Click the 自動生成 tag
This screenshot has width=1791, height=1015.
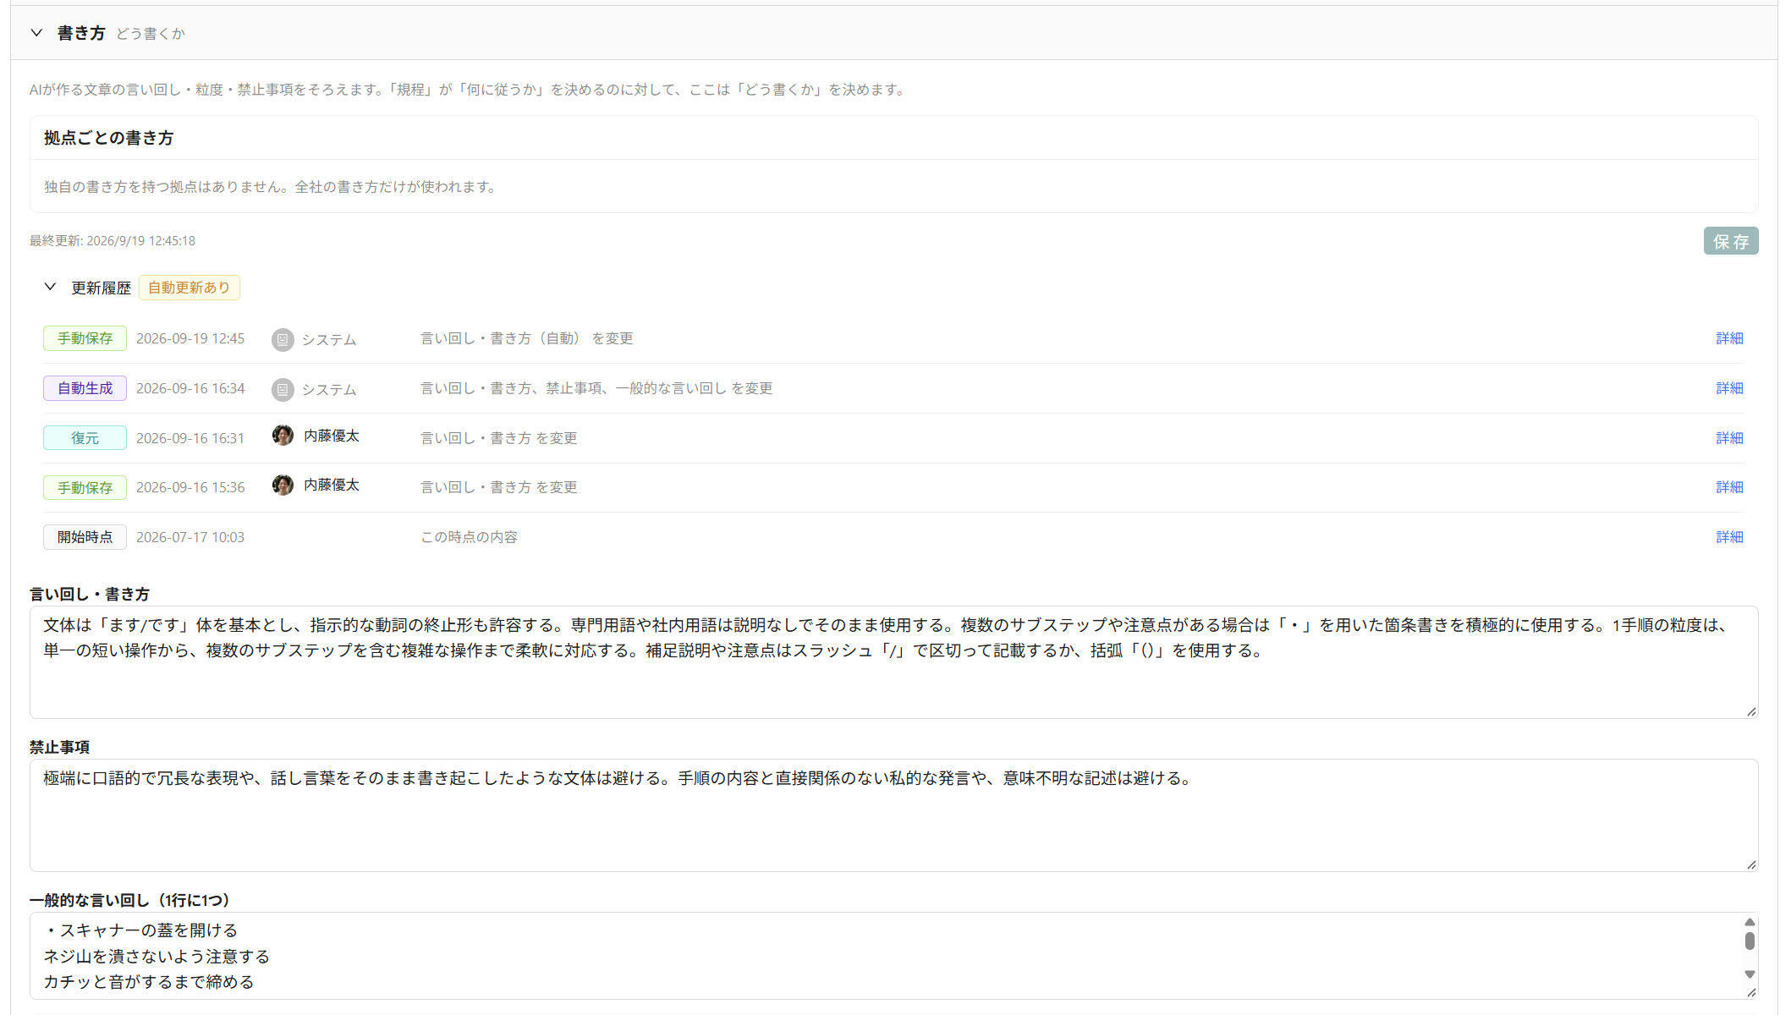click(85, 388)
